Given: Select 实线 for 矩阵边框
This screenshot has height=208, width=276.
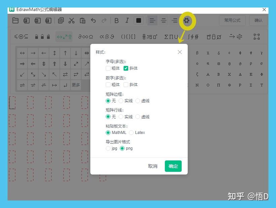Looking at the screenshot, I should click(x=121, y=101).
